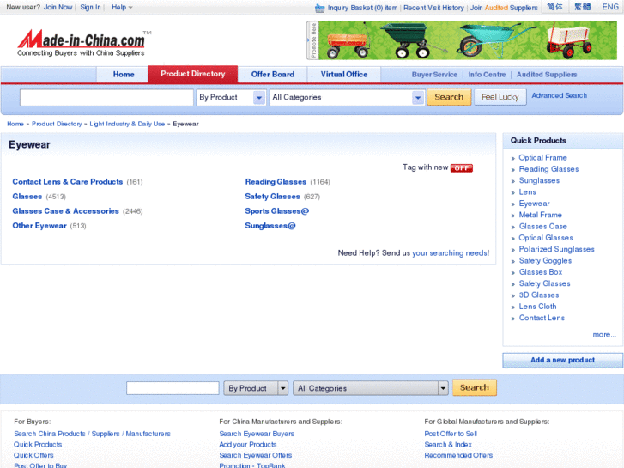Screen dimensions: 624x468
Task: Click the top Search button
Action: click(x=449, y=97)
